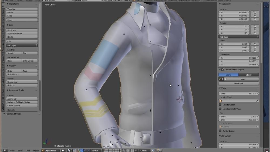Collapse the Transform tools panel on left
Screen dimensions: 270x152
pyautogui.click(x=8, y=4)
